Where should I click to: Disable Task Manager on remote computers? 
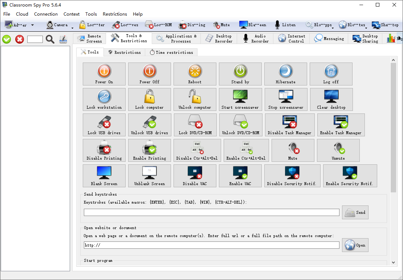[289, 125]
